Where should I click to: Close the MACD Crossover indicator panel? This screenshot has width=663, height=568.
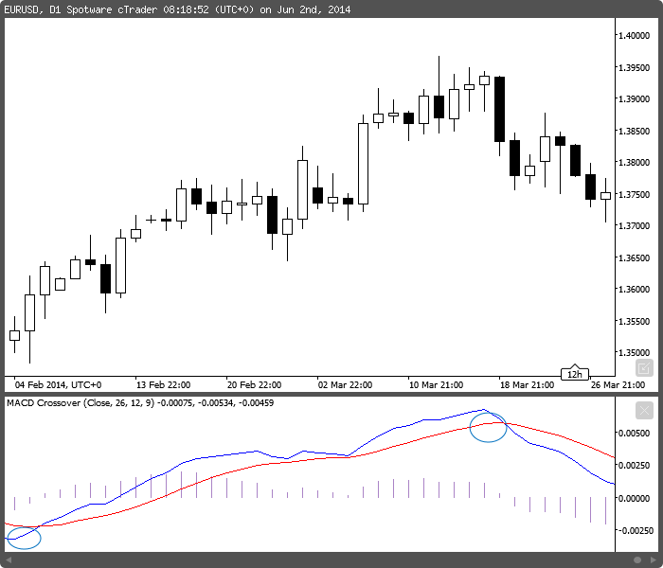pos(644,410)
